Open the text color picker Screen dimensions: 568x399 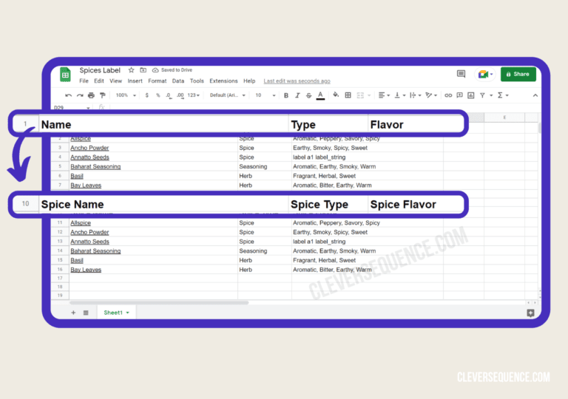pyautogui.click(x=320, y=95)
